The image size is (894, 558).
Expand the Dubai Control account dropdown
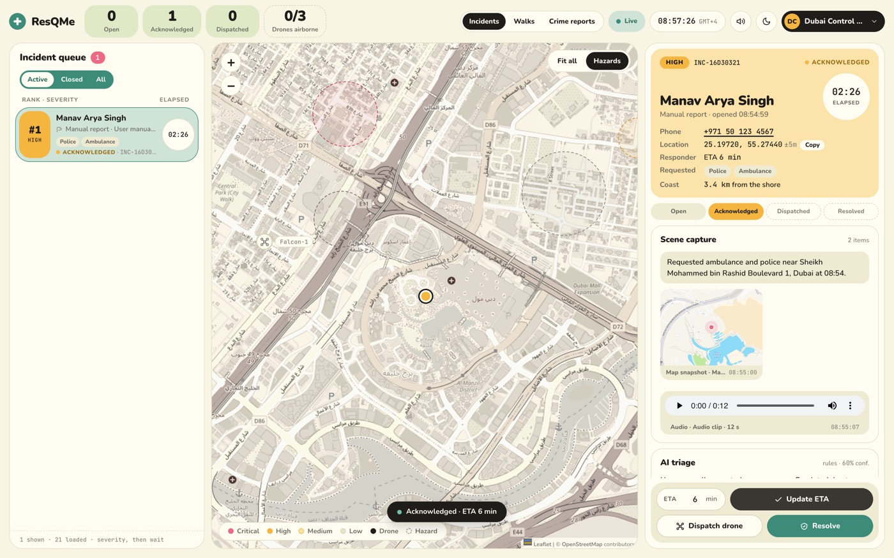pyautogui.click(x=833, y=22)
